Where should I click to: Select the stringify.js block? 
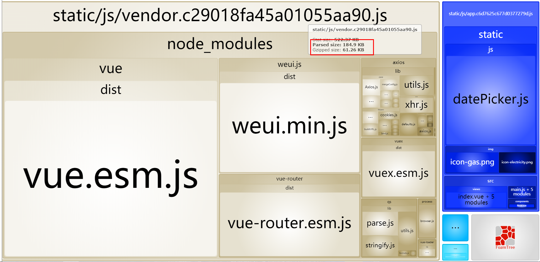380,246
